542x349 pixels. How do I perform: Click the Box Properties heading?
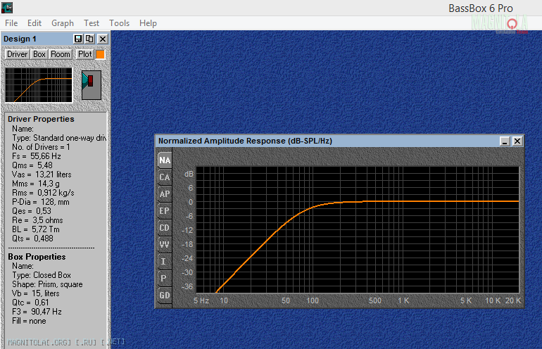click(37, 257)
